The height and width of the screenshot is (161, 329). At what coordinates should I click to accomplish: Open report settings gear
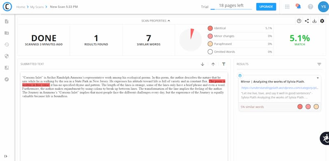(x=322, y=21)
